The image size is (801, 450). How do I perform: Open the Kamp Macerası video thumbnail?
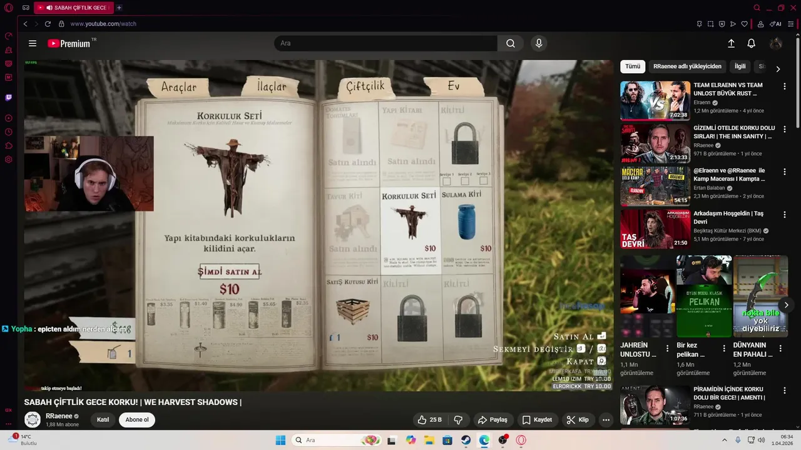(x=655, y=186)
